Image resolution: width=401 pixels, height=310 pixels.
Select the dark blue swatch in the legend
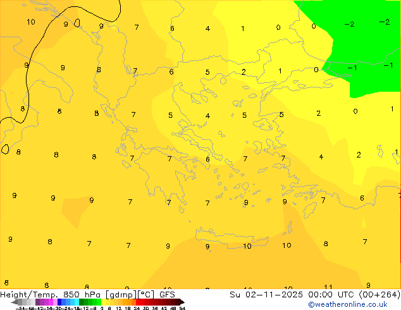[59, 302]
